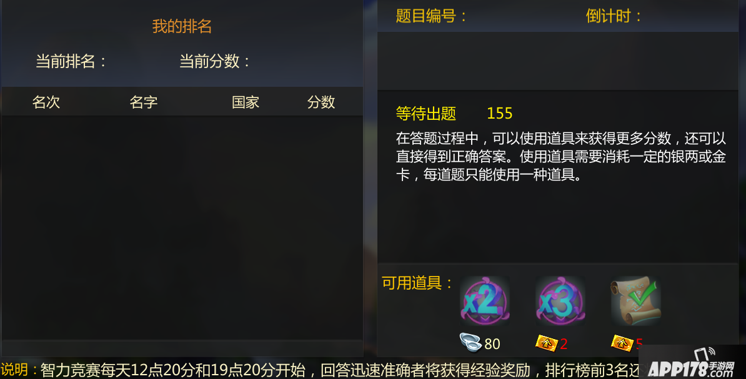Click the 名次 column header
Screen dimensions: 746x379
(46, 102)
